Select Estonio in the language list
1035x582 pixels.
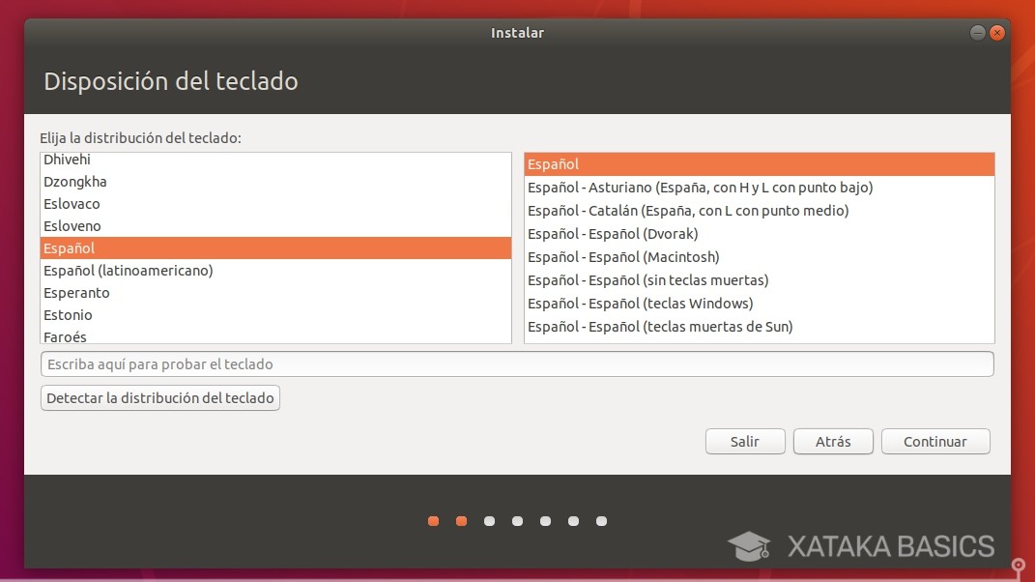click(275, 315)
